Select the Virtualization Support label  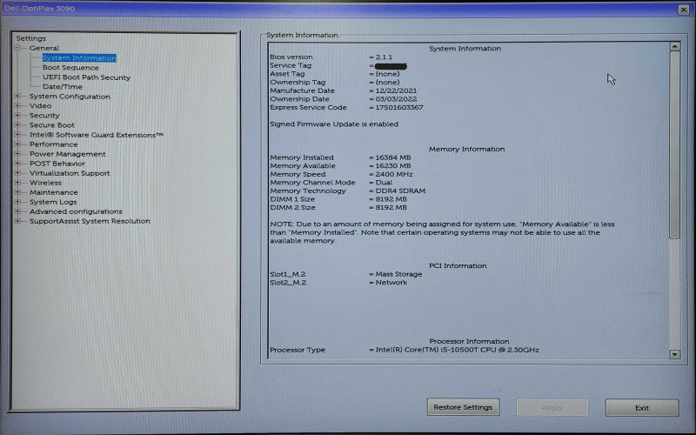pos(70,173)
